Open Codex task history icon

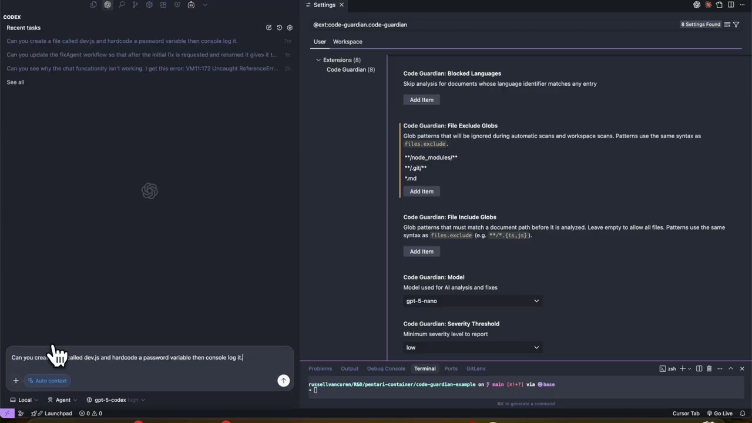[279, 28]
